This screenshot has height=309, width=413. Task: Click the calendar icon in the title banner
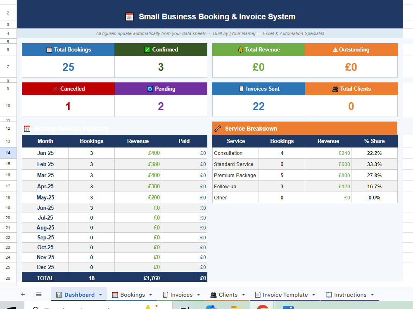pos(129,17)
